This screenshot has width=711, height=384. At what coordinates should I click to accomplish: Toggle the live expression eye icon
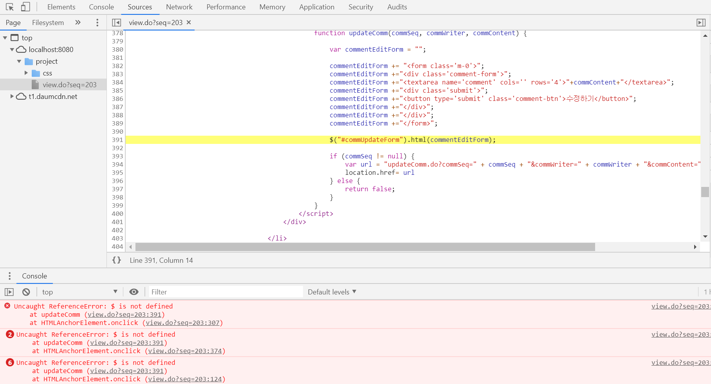pyautogui.click(x=134, y=292)
